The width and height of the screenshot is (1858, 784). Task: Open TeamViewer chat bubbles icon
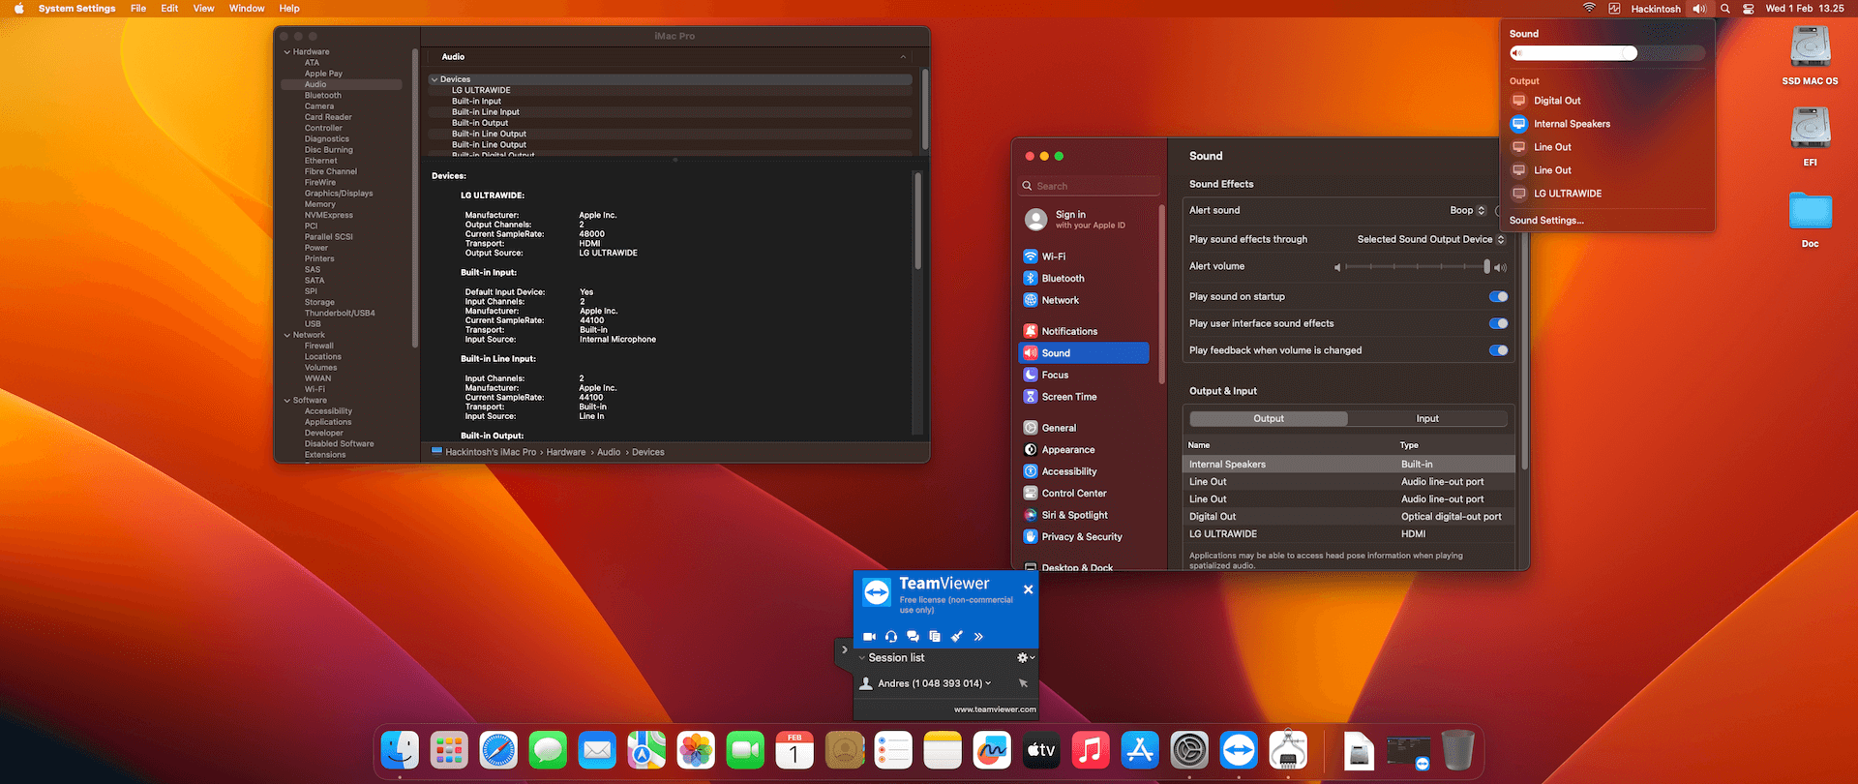tap(913, 636)
